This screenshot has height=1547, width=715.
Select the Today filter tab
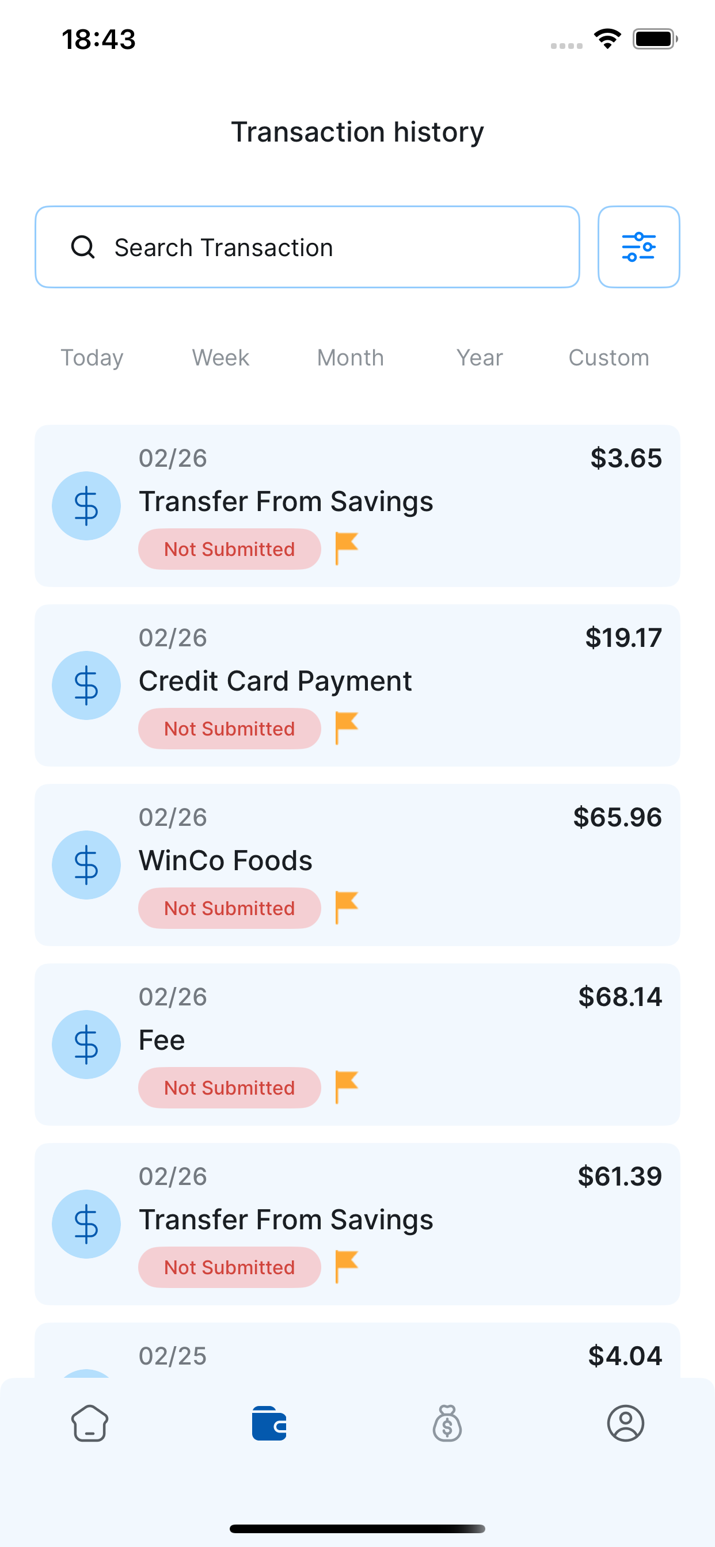pyautogui.click(x=92, y=358)
